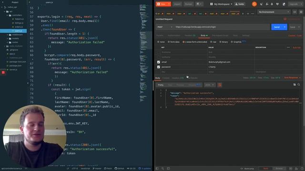Open the tab options ellipsis menu

[x=253, y=14]
